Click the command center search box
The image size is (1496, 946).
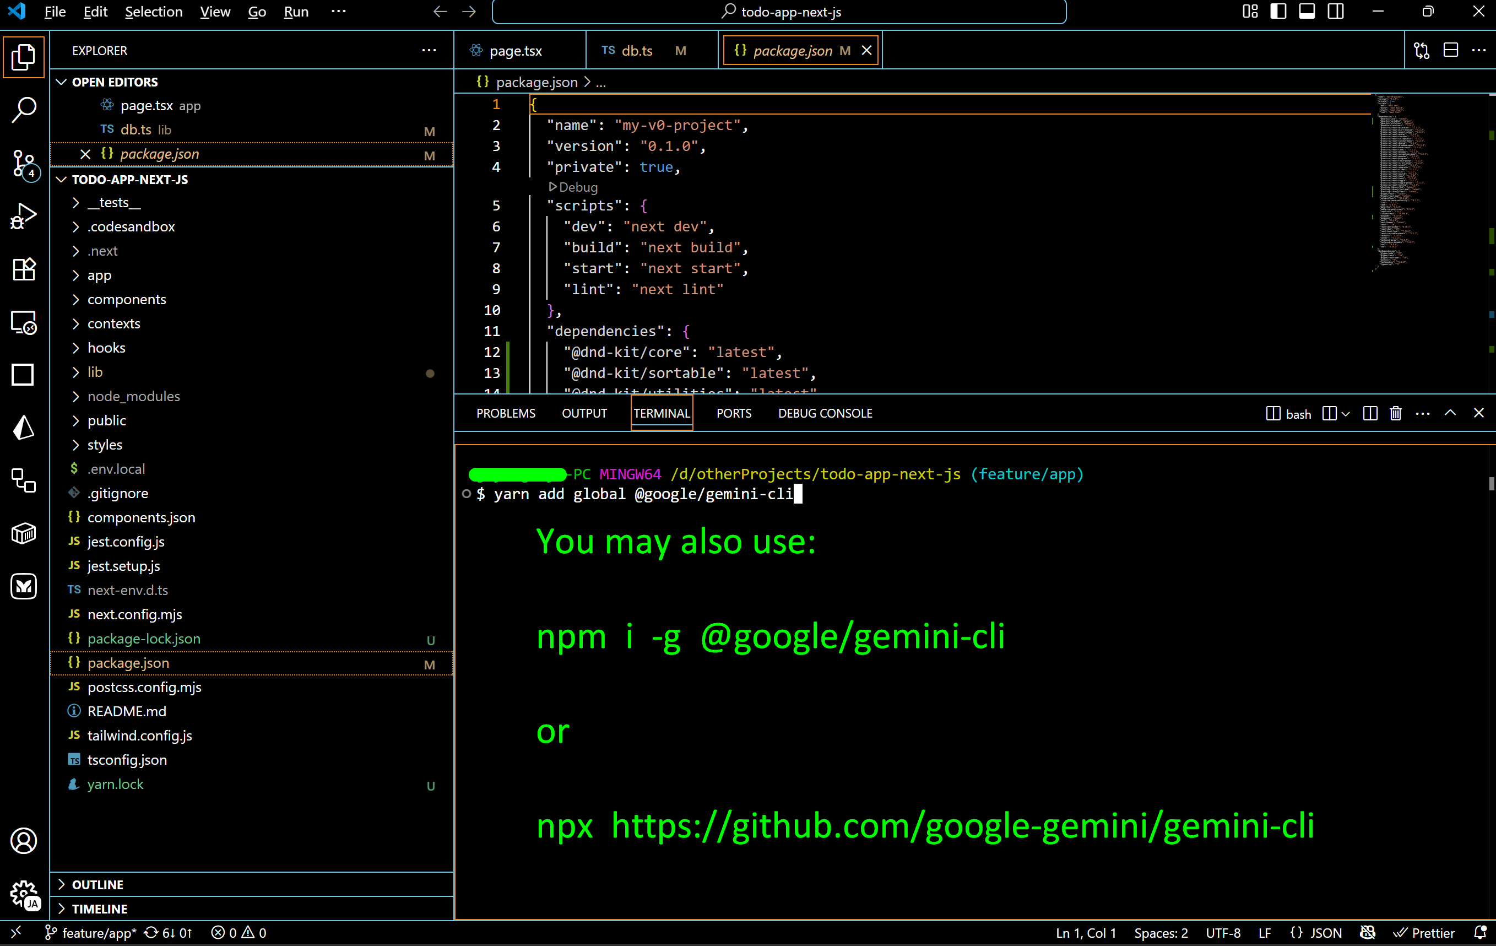coord(779,12)
